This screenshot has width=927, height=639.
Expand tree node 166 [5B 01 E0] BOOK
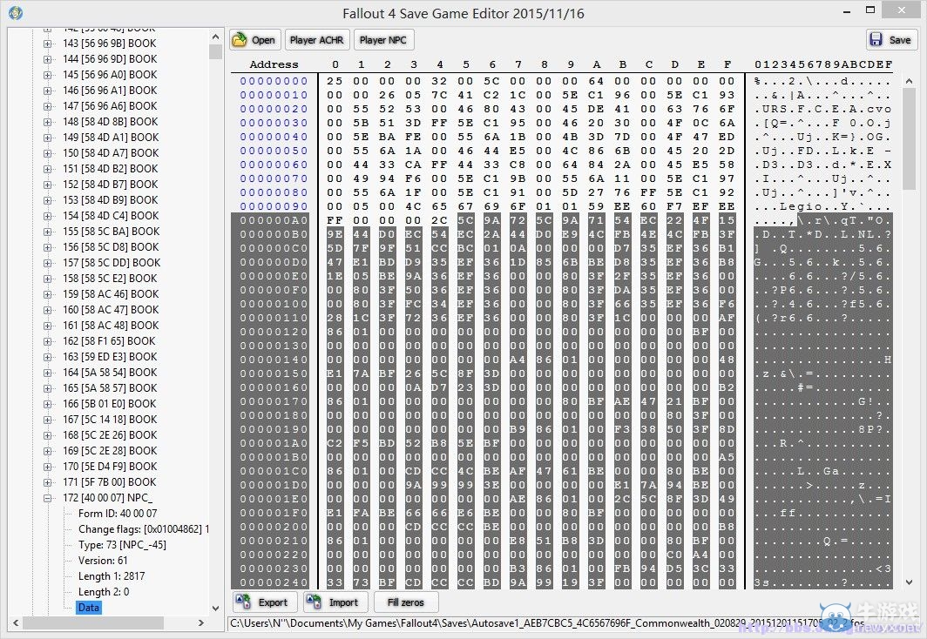pyautogui.click(x=47, y=404)
